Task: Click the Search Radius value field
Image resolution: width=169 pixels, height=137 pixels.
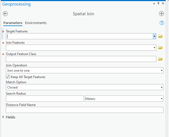Action: (x=44, y=99)
